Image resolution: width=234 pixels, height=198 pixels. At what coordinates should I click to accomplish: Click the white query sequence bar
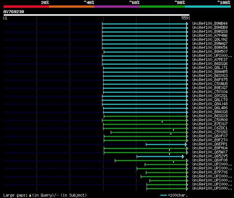[x=97, y=15]
